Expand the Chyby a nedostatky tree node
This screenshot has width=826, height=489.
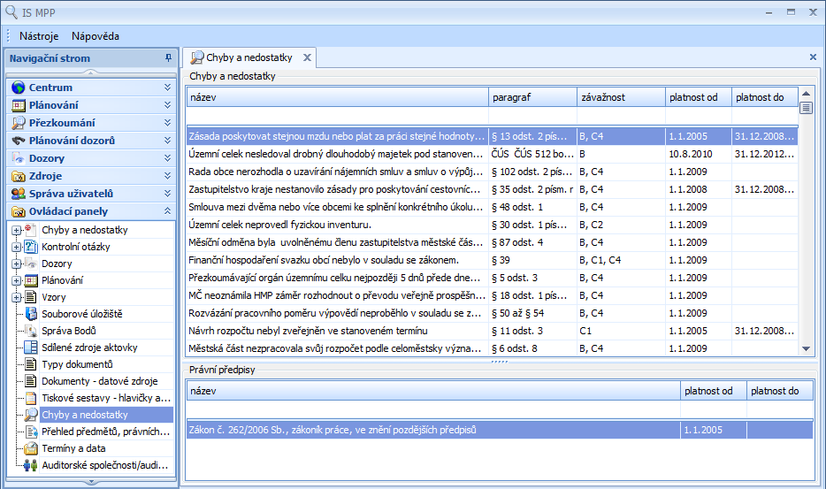point(16,230)
